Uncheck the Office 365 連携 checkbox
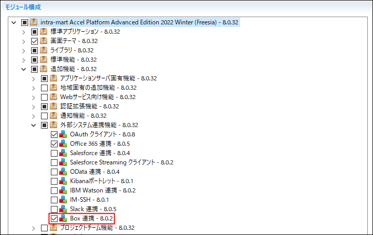 (x=54, y=144)
